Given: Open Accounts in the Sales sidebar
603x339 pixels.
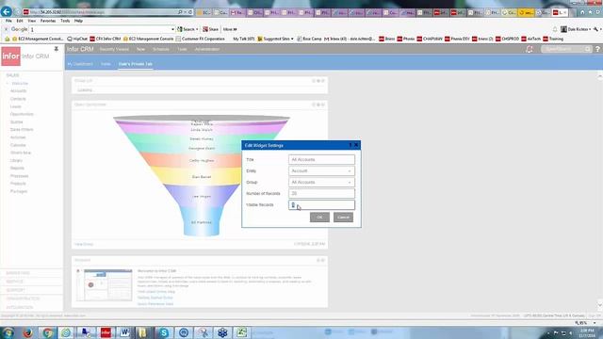Looking at the screenshot, I should [x=19, y=91].
